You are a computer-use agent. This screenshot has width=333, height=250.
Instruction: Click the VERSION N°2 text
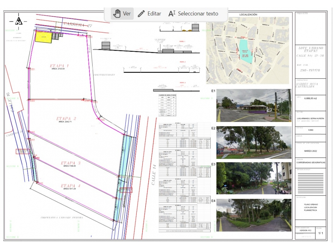[x=305, y=231]
